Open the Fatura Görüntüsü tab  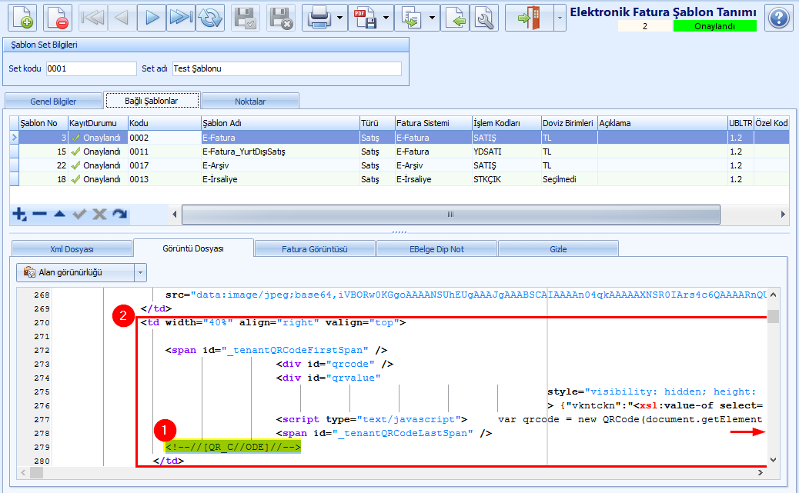point(315,249)
